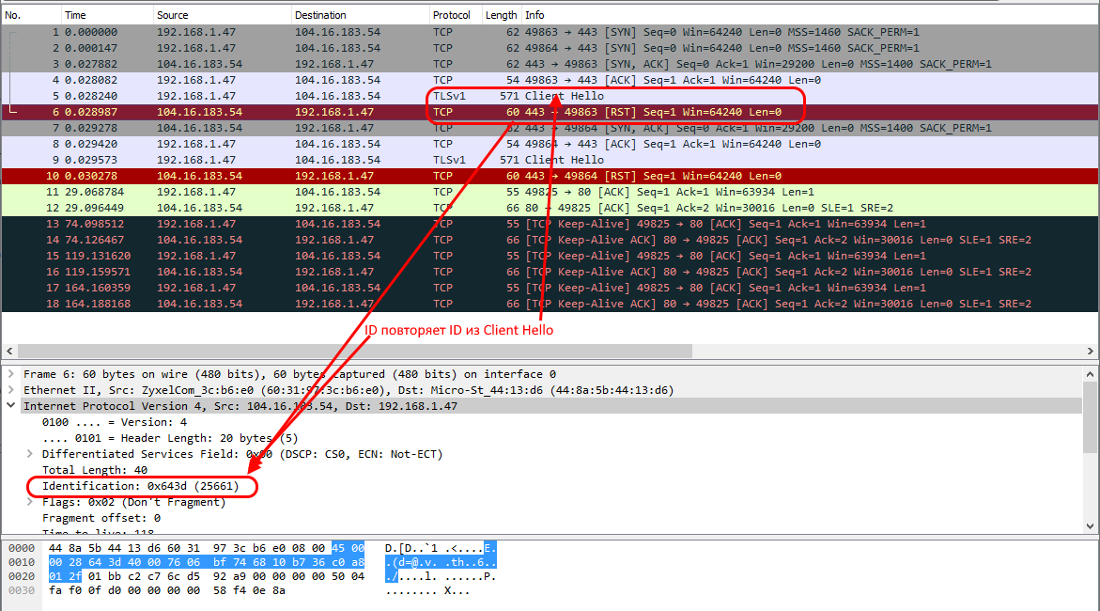Select packet 9 Client Hello at 0.029573
Viewport: 1100px width, 611px height.
550,160
